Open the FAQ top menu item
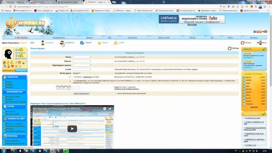 tap(110, 37)
